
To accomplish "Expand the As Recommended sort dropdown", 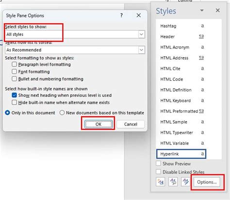I will click(141, 50).
